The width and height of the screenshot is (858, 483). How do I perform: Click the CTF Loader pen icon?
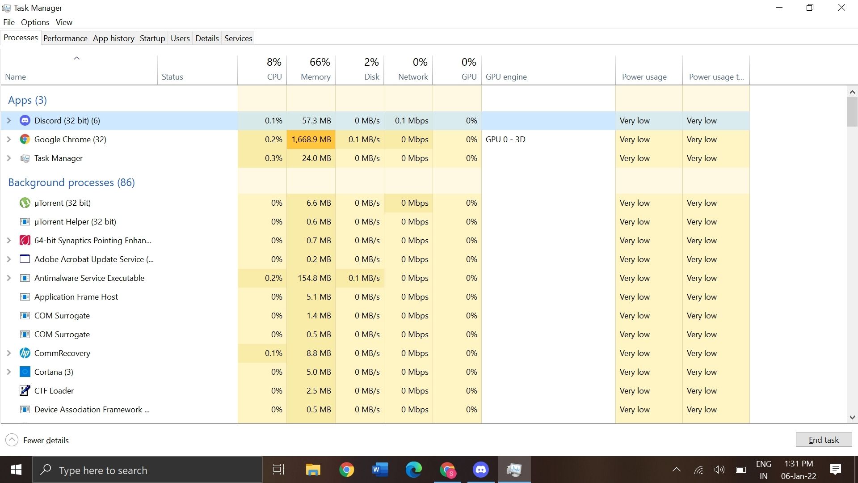(25, 391)
